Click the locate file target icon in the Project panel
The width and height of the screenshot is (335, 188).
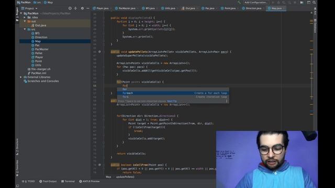[70, 8]
